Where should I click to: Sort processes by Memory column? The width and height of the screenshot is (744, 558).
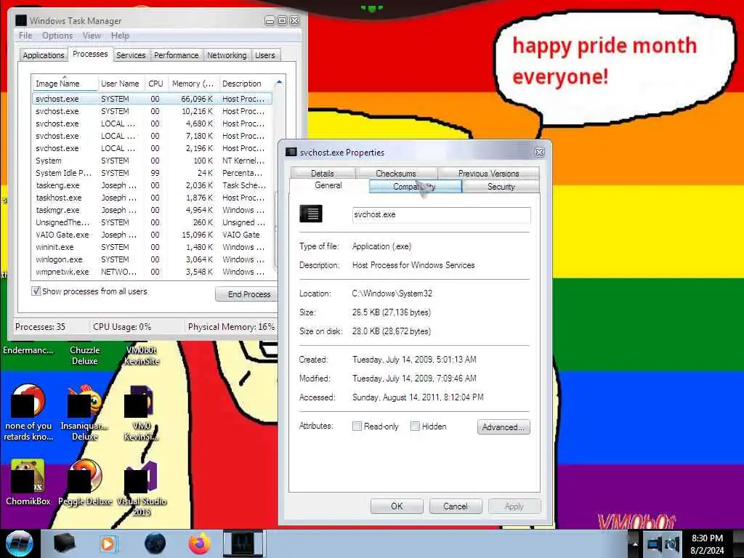pyautogui.click(x=193, y=84)
